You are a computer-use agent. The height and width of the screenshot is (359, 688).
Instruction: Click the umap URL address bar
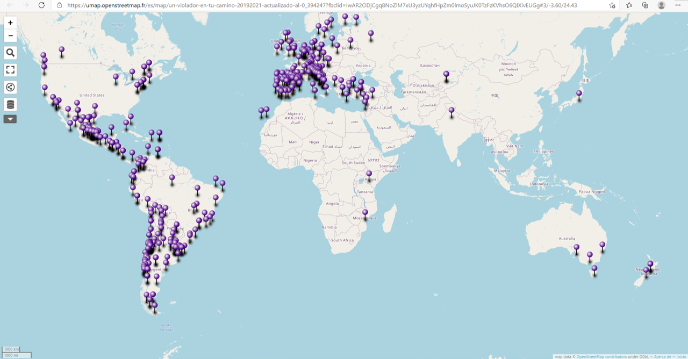[x=322, y=5]
